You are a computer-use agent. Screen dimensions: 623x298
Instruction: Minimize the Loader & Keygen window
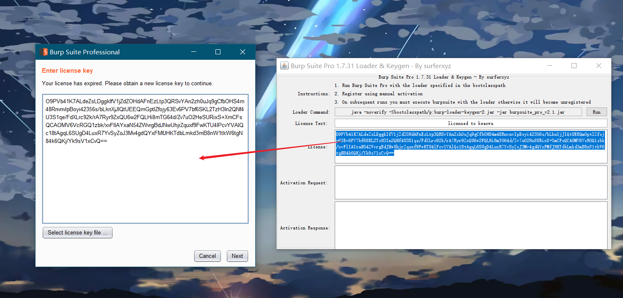(550, 66)
